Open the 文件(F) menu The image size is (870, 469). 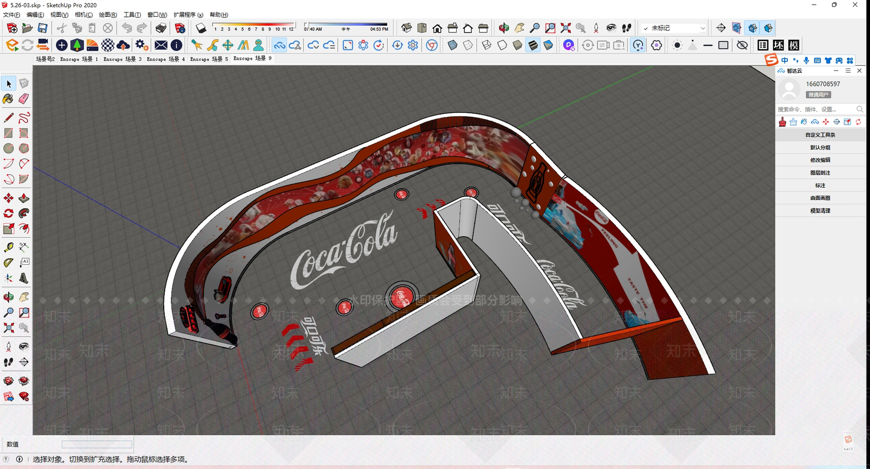click(x=11, y=15)
